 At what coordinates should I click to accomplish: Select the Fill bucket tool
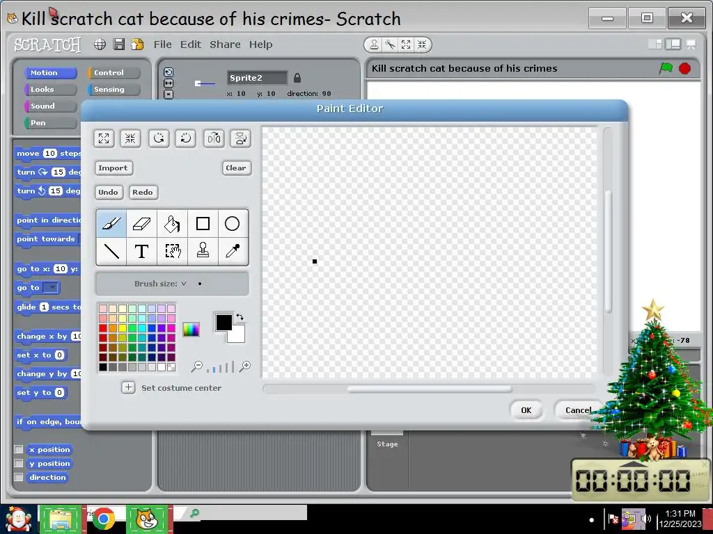pos(172,223)
